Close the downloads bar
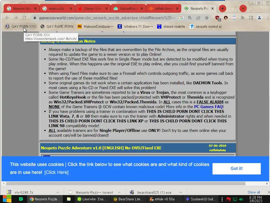The height and width of the screenshot is (203, 270). click(268, 192)
